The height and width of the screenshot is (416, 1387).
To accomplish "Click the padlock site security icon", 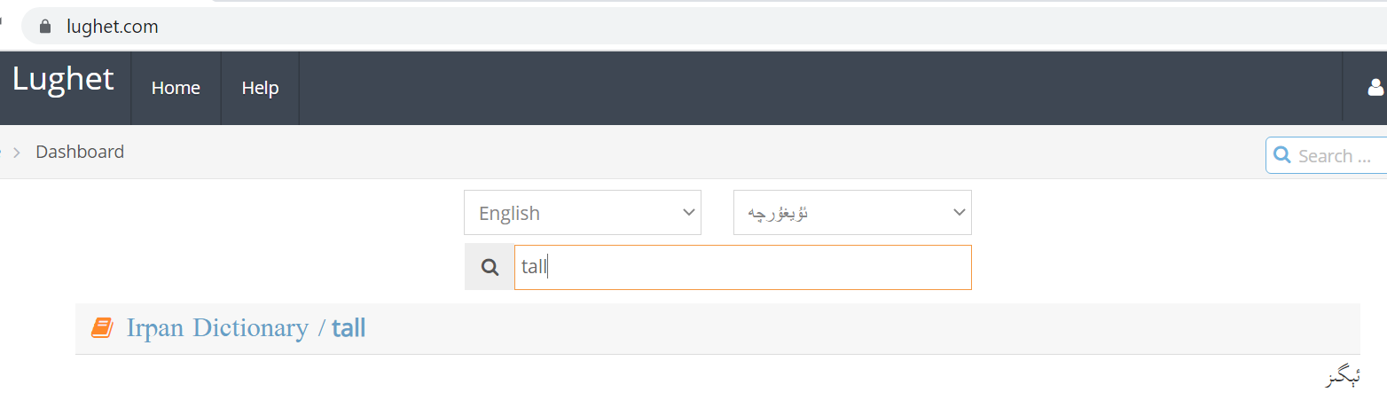I will 45,27.
